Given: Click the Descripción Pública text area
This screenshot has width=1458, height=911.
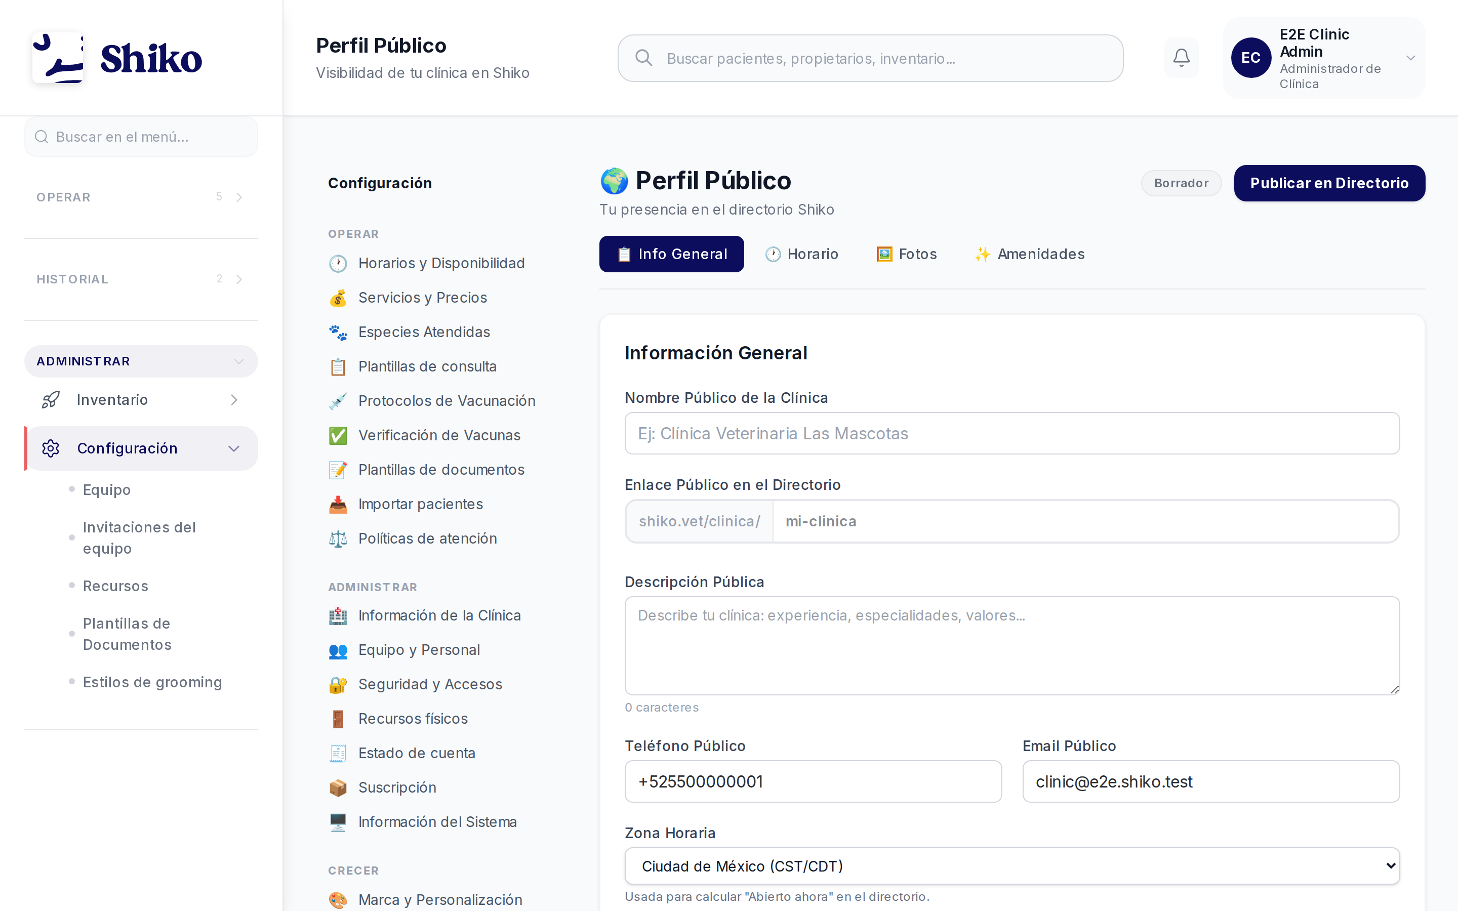Looking at the screenshot, I should 1012,646.
